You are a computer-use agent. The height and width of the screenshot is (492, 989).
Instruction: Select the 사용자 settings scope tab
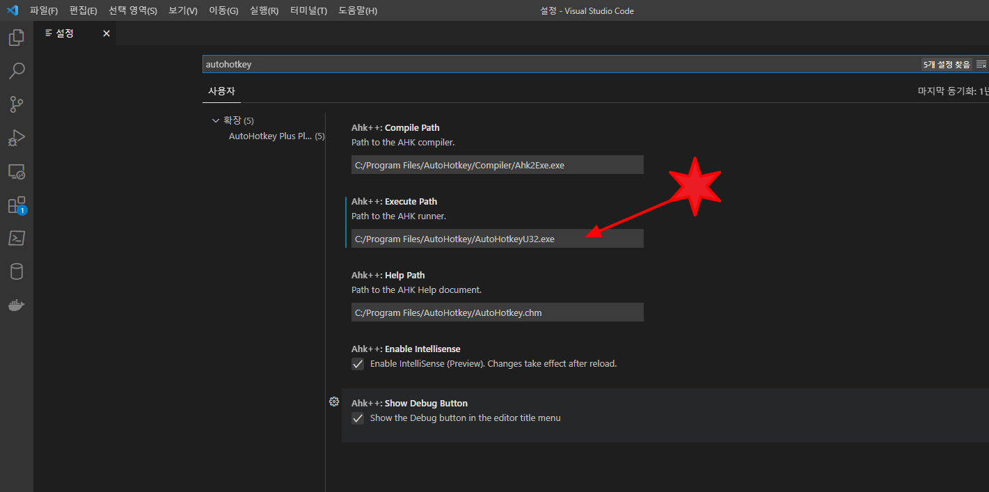pyautogui.click(x=222, y=91)
